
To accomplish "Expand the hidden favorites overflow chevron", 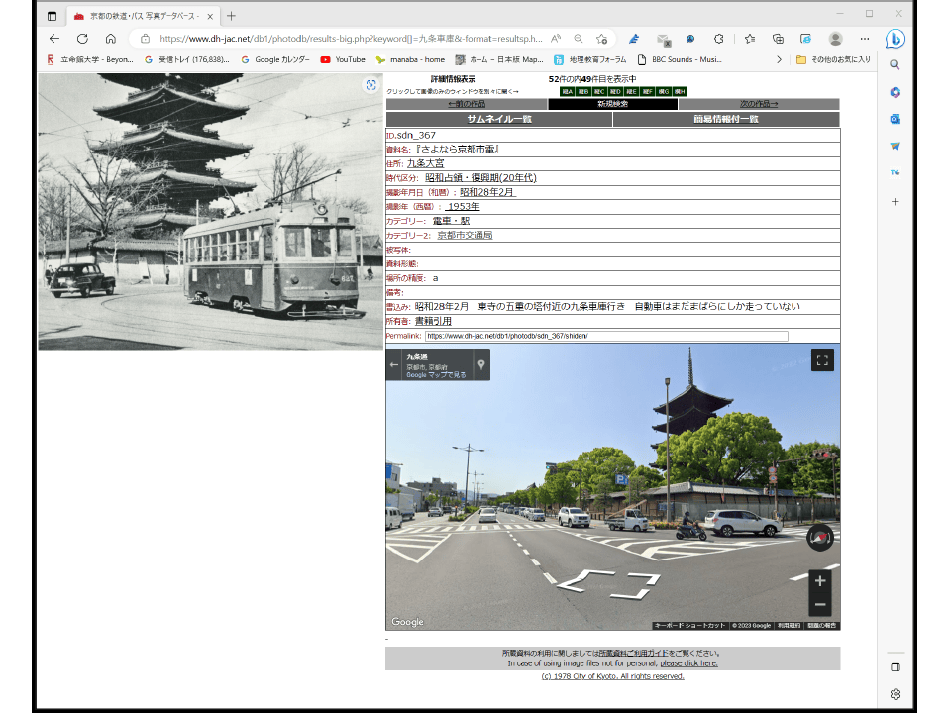I will coord(779,59).
